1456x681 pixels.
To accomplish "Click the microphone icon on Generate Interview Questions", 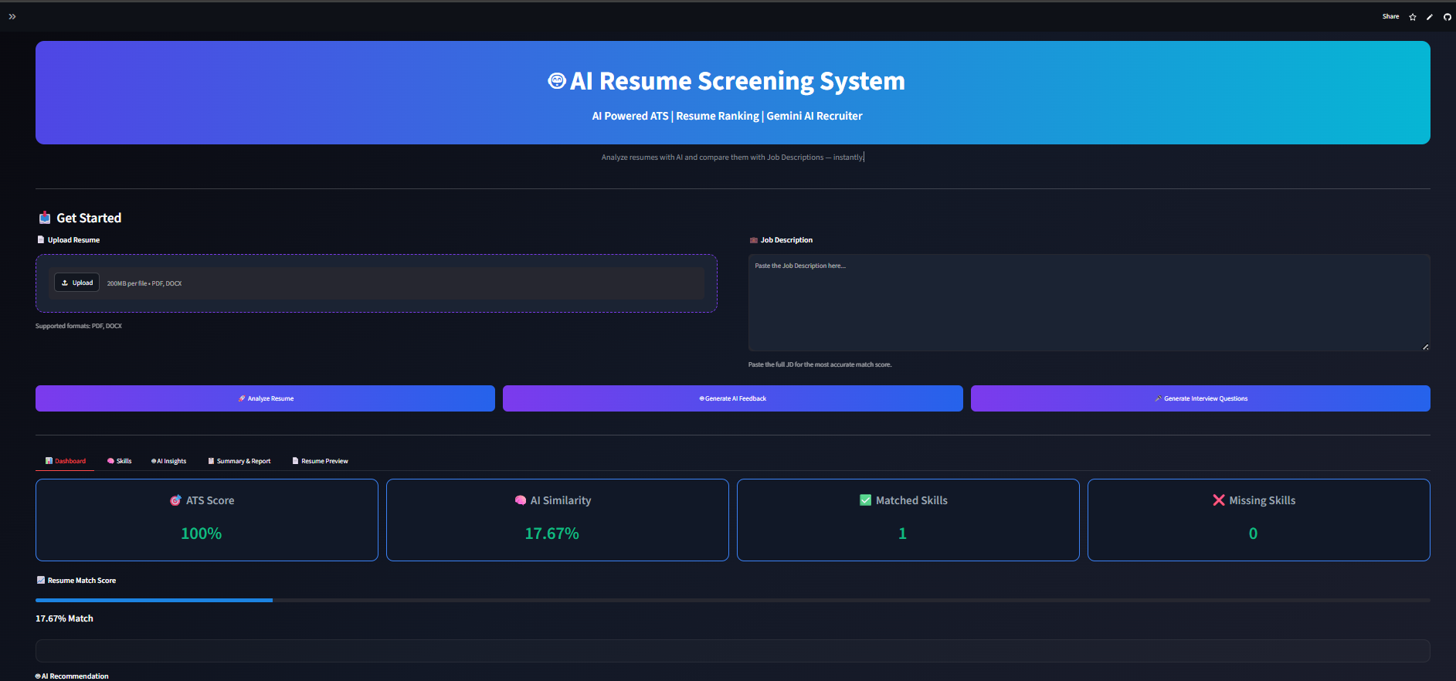I will pyautogui.click(x=1158, y=398).
